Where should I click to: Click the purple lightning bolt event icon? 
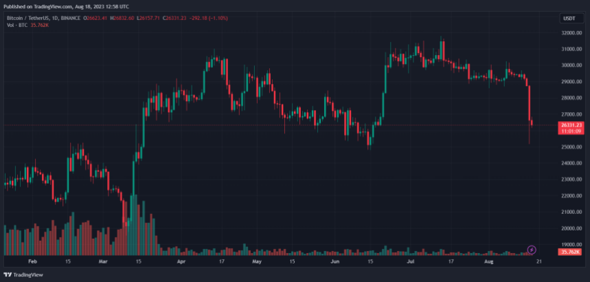531,249
